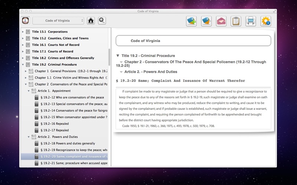Expand Title 17.1 Courts of Record
This screenshot has width=297, height=185.
(x=23, y=51)
